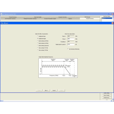Click the Save Config button

pyautogui.click(x=107, y=95)
